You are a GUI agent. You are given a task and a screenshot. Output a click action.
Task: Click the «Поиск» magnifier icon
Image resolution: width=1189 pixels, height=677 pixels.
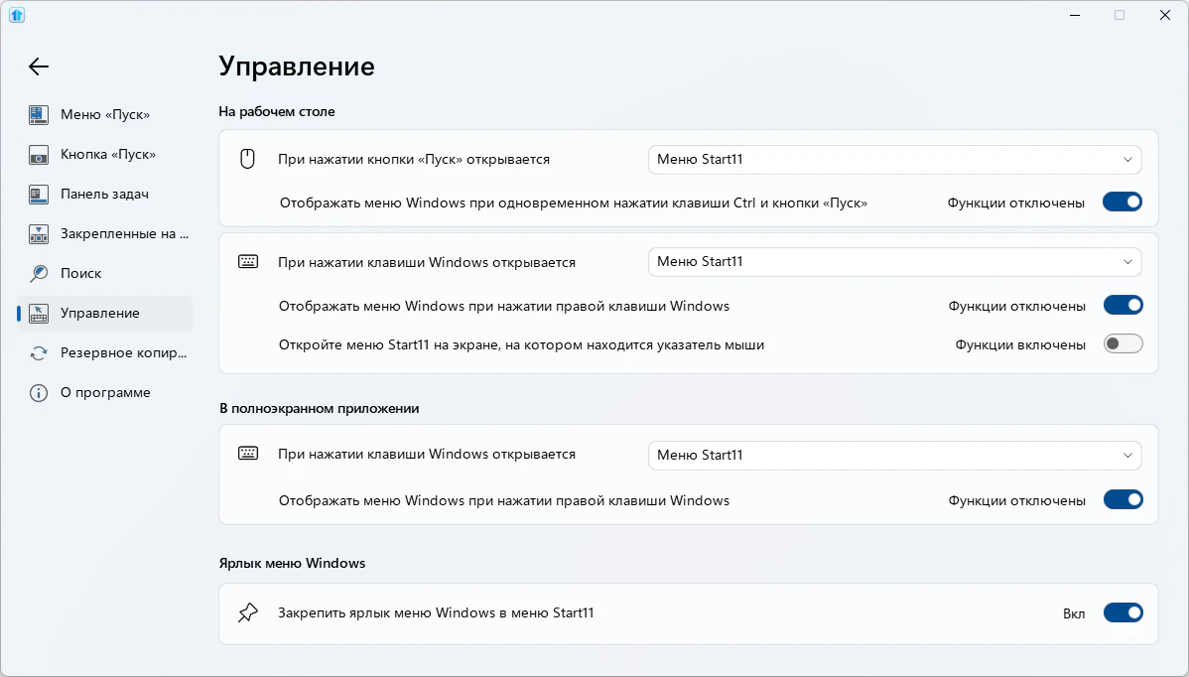(39, 274)
